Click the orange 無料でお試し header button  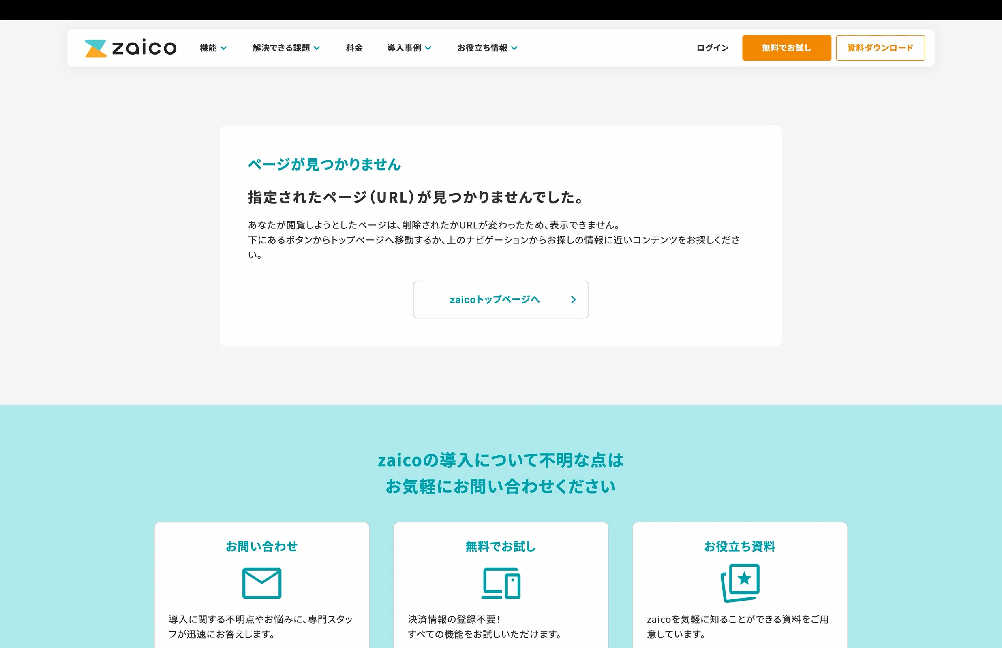point(786,48)
